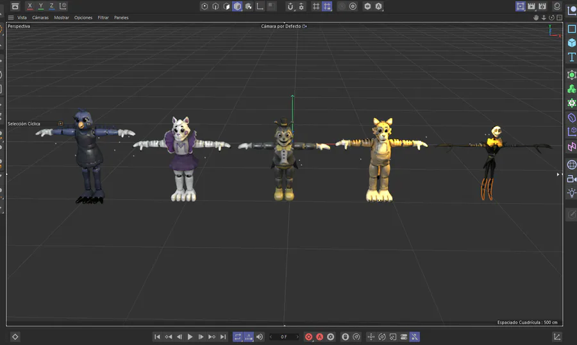Image resolution: width=577 pixels, height=345 pixels.
Task: Toggle red Autokeying A button
Action: (x=320, y=337)
